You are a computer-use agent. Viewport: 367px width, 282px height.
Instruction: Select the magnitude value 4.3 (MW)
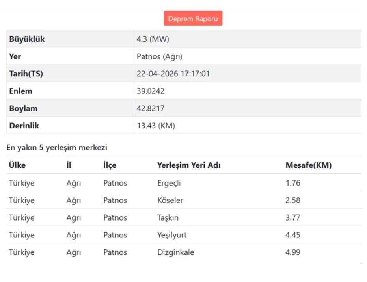pyautogui.click(x=153, y=39)
